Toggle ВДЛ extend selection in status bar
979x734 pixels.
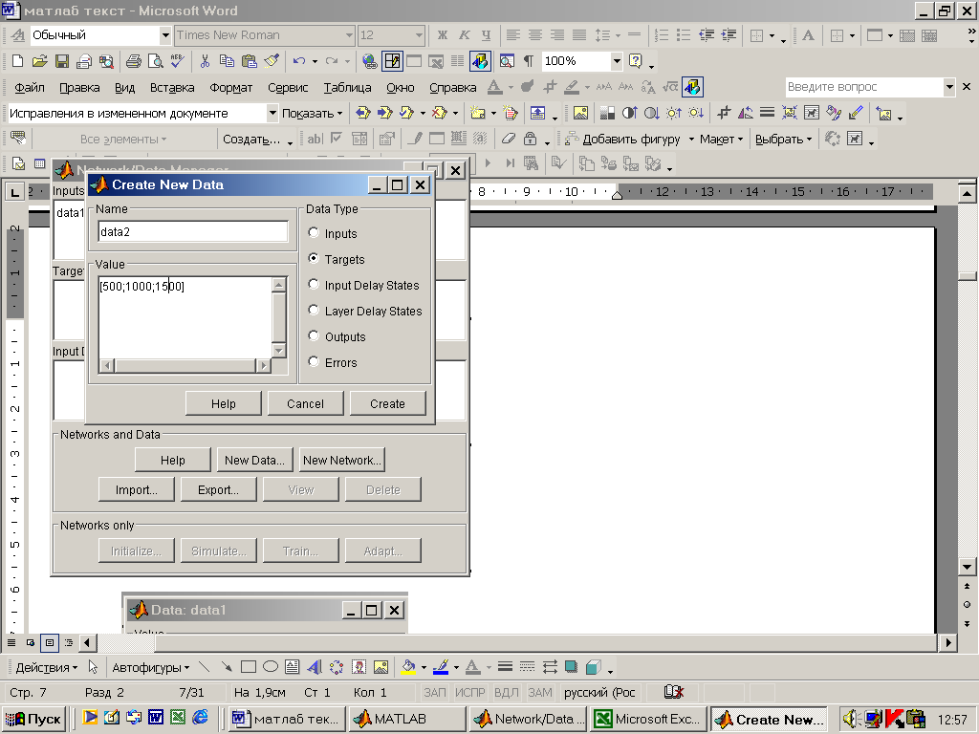(507, 693)
